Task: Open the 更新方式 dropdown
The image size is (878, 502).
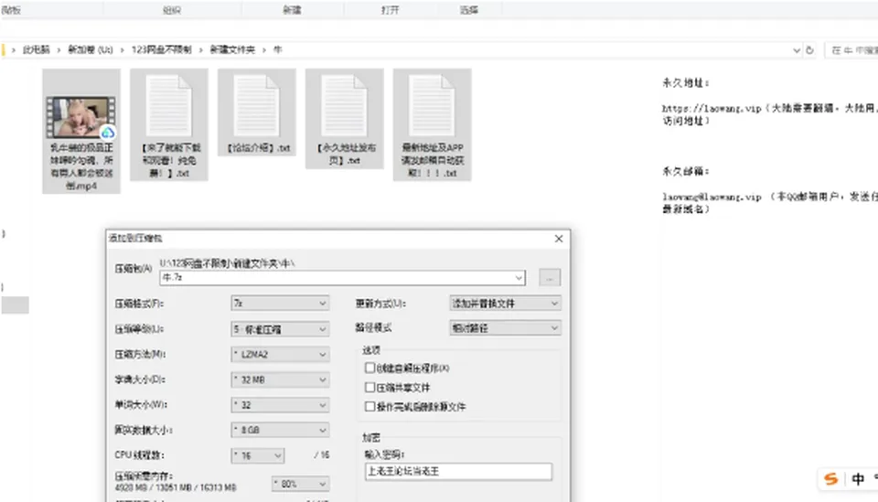Action: point(505,303)
